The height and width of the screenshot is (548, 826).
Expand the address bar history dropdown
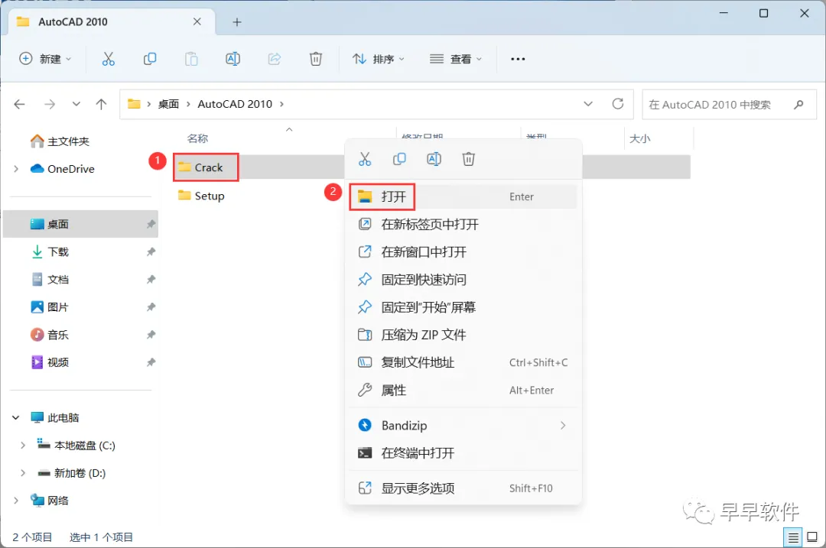pos(588,104)
